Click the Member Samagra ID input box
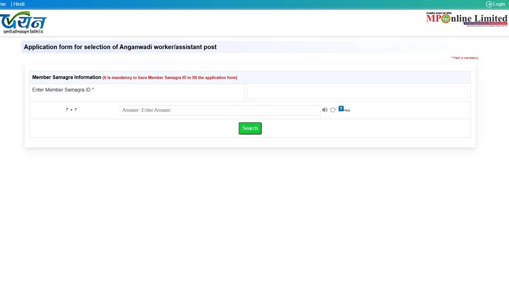Screen dimensions: 509x286 pos(357,92)
